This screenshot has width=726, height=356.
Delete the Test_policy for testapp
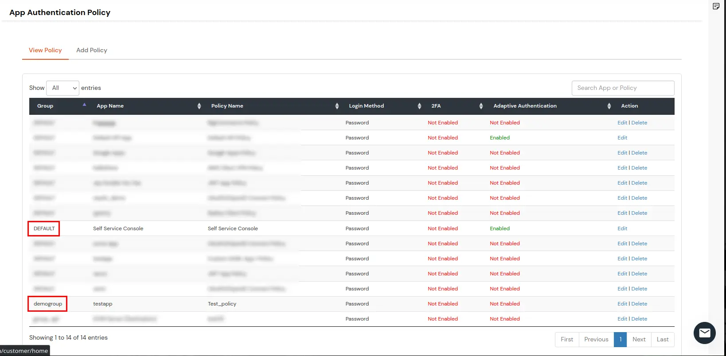639,304
